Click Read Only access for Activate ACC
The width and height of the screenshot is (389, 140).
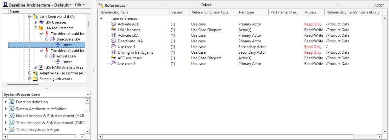click(313, 24)
